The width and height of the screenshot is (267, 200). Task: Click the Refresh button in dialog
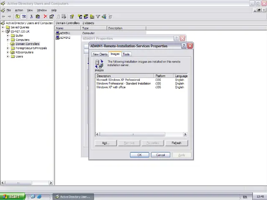(176, 143)
